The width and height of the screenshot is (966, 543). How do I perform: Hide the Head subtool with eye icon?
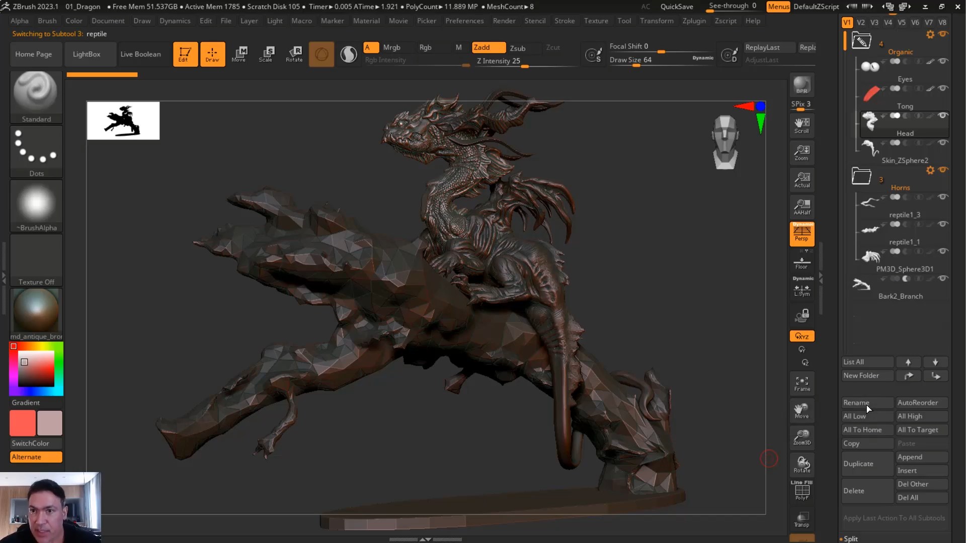pyautogui.click(x=943, y=116)
